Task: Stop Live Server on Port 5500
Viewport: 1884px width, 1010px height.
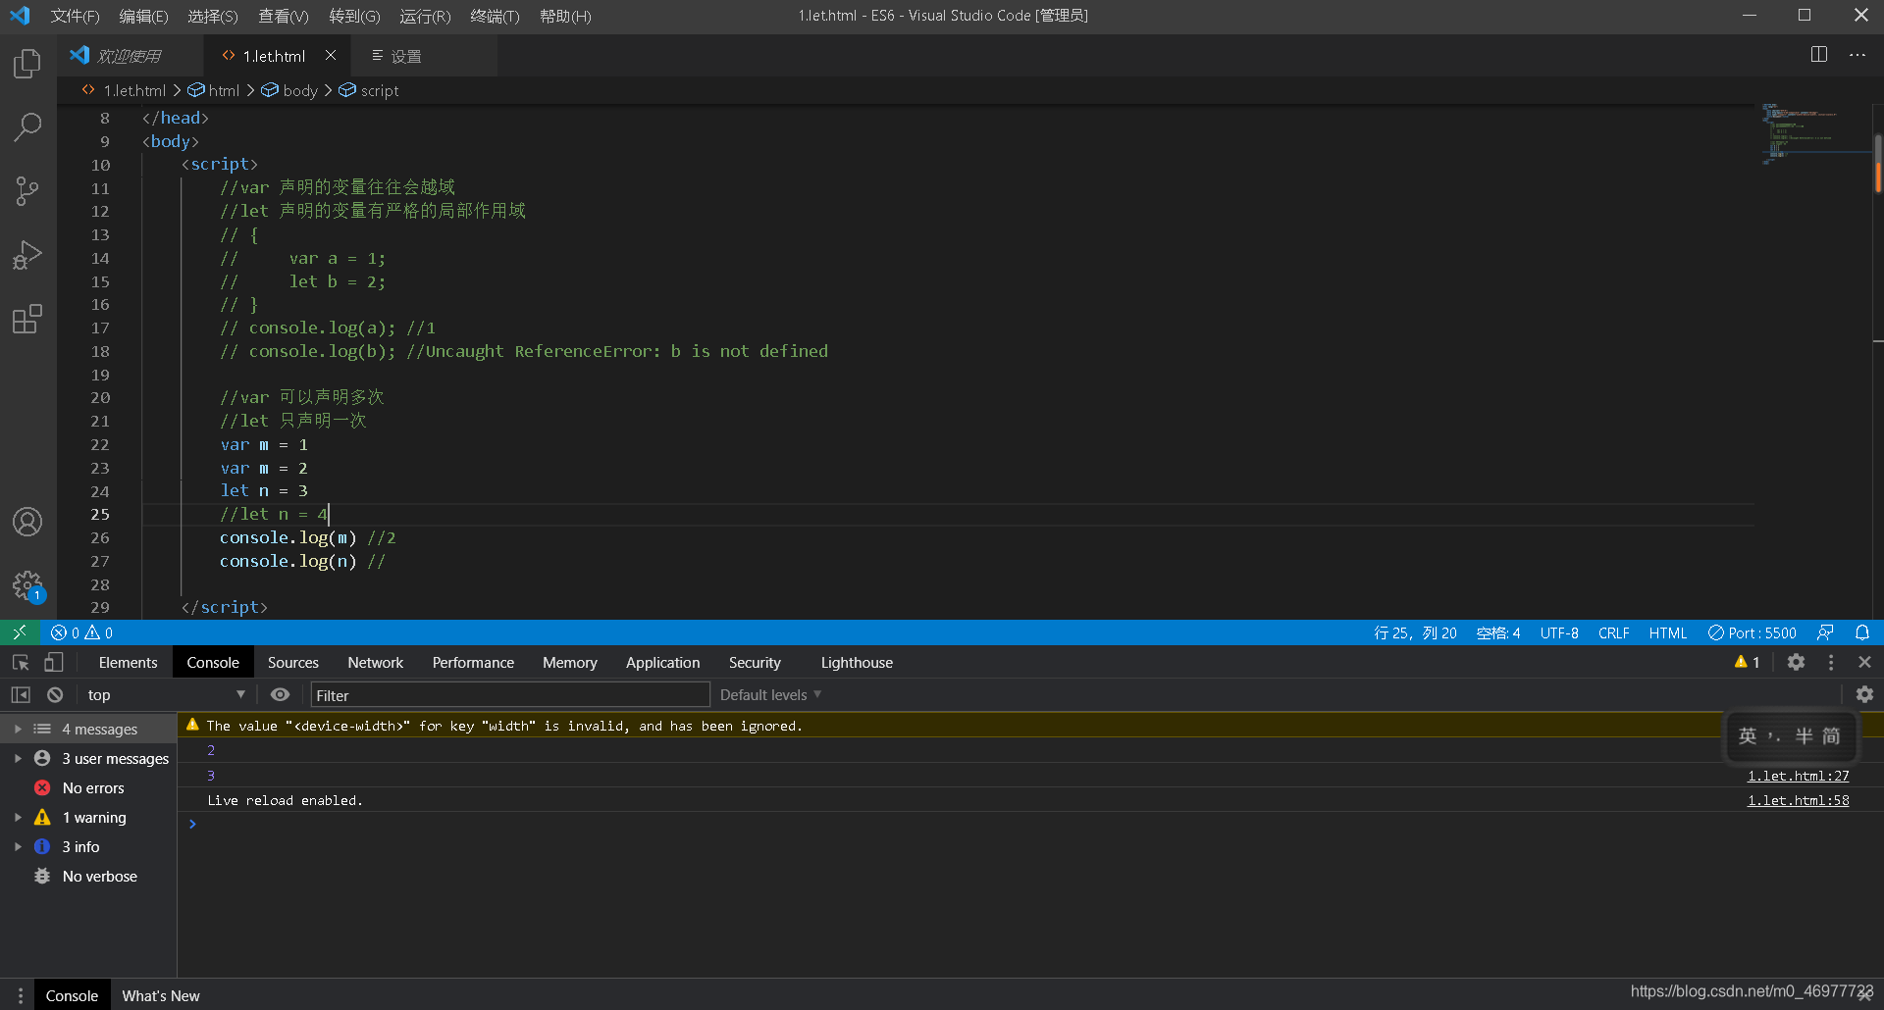Action: pyautogui.click(x=1753, y=632)
